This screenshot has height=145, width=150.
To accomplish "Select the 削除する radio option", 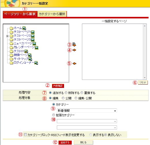I will click(x=66, y=93).
